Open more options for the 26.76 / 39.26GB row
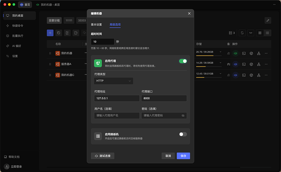Image resolution: width=281 pixels, height=172 pixels. pyautogui.click(x=266, y=54)
